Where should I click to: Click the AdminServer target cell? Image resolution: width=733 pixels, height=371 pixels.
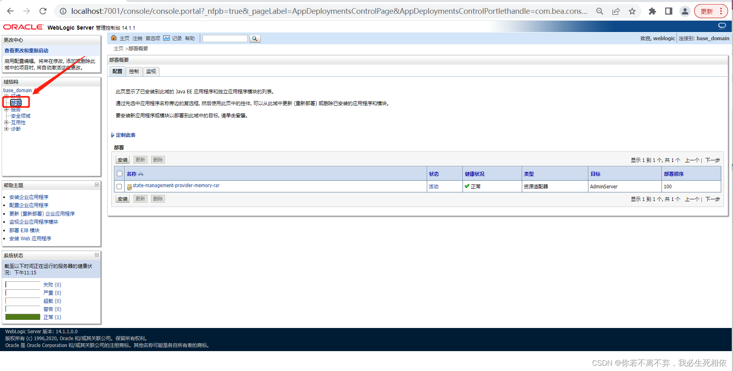click(x=604, y=187)
